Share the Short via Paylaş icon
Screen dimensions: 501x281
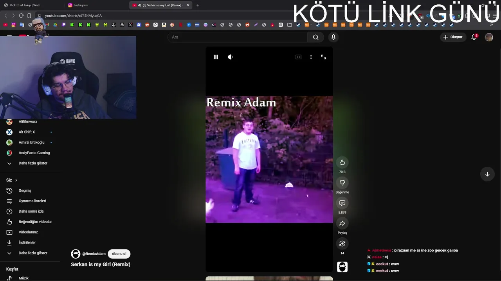[x=342, y=223]
